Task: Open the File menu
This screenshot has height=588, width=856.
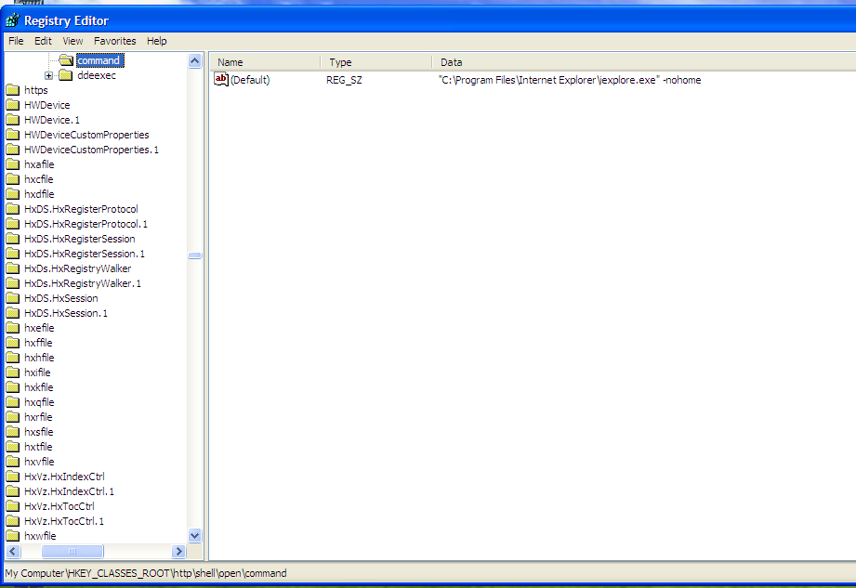Action: click(x=16, y=41)
